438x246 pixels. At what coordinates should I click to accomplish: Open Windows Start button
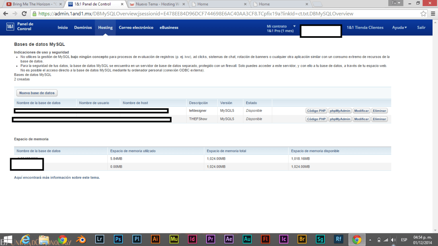pyautogui.click(x=8, y=240)
